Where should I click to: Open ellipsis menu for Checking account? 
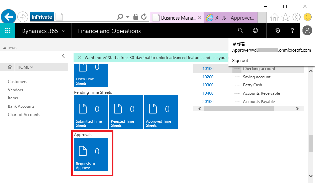point(237,69)
